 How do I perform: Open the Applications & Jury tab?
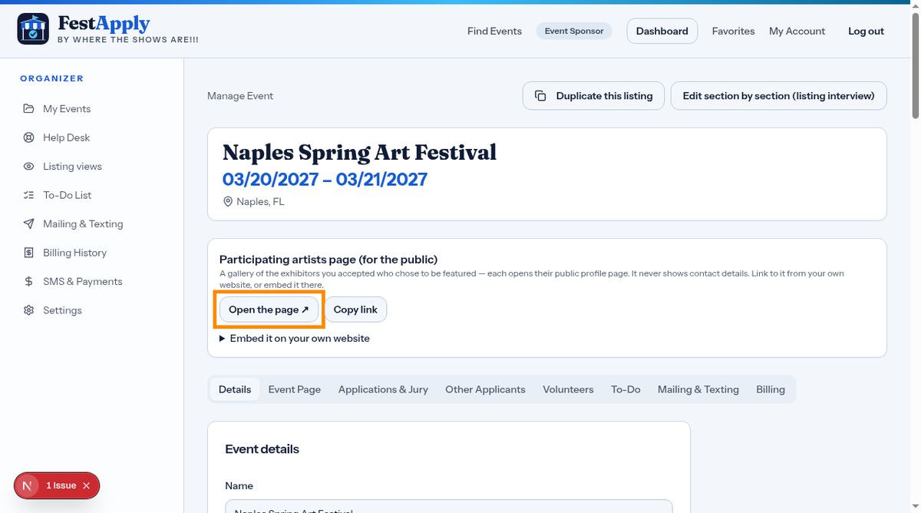[x=383, y=389]
